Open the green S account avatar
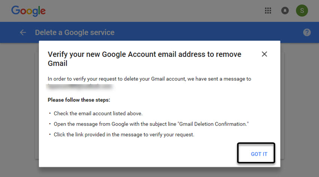The height and width of the screenshot is (177, 319). pos(302,10)
